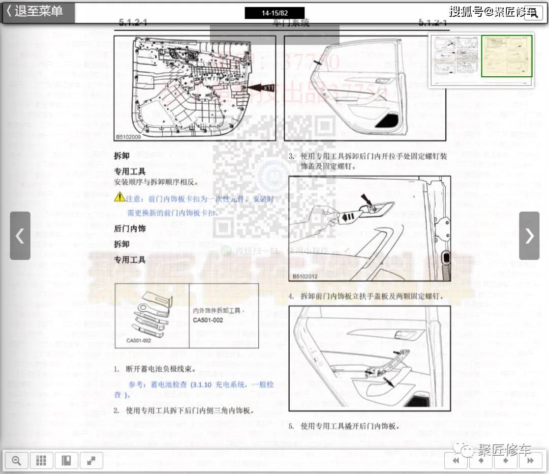Select the green-highlighted page in the navigator
Image resolution: width=549 pixels, height=474 pixels.
506,55
